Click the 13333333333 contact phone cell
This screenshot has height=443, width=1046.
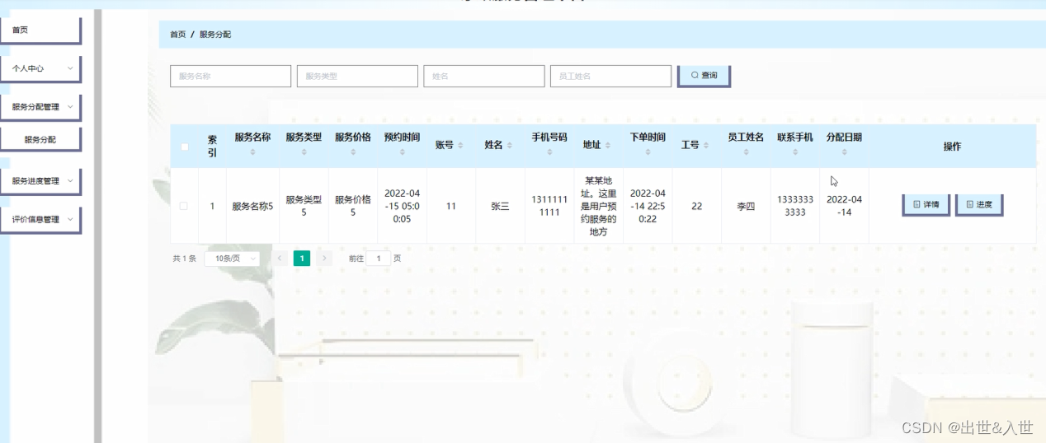tap(795, 206)
